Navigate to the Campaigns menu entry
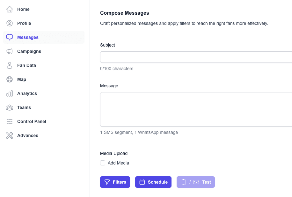The width and height of the screenshot is (292, 197). (x=29, y=51)
